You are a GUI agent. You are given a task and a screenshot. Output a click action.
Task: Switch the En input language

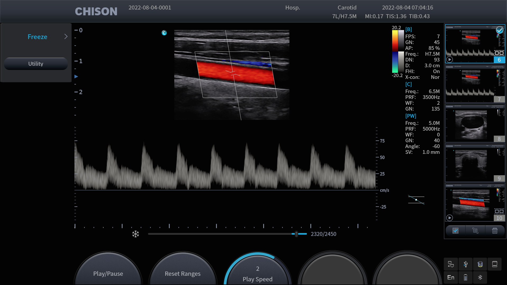point(451,277)
